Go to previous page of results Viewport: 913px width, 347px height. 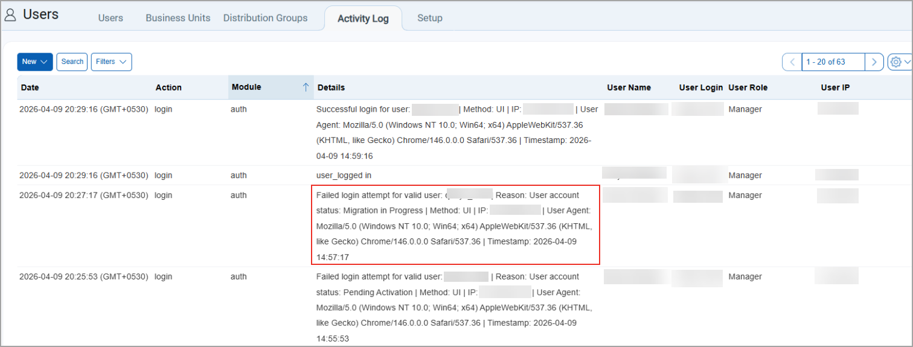pyautogui.click(x=792, y=62)
